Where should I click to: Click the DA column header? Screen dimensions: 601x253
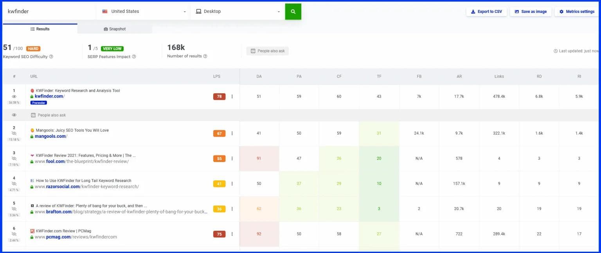point(259,77)
